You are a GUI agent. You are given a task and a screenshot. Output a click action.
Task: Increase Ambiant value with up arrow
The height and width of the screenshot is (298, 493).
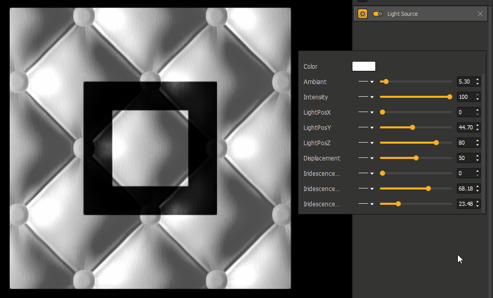point(477,79)
